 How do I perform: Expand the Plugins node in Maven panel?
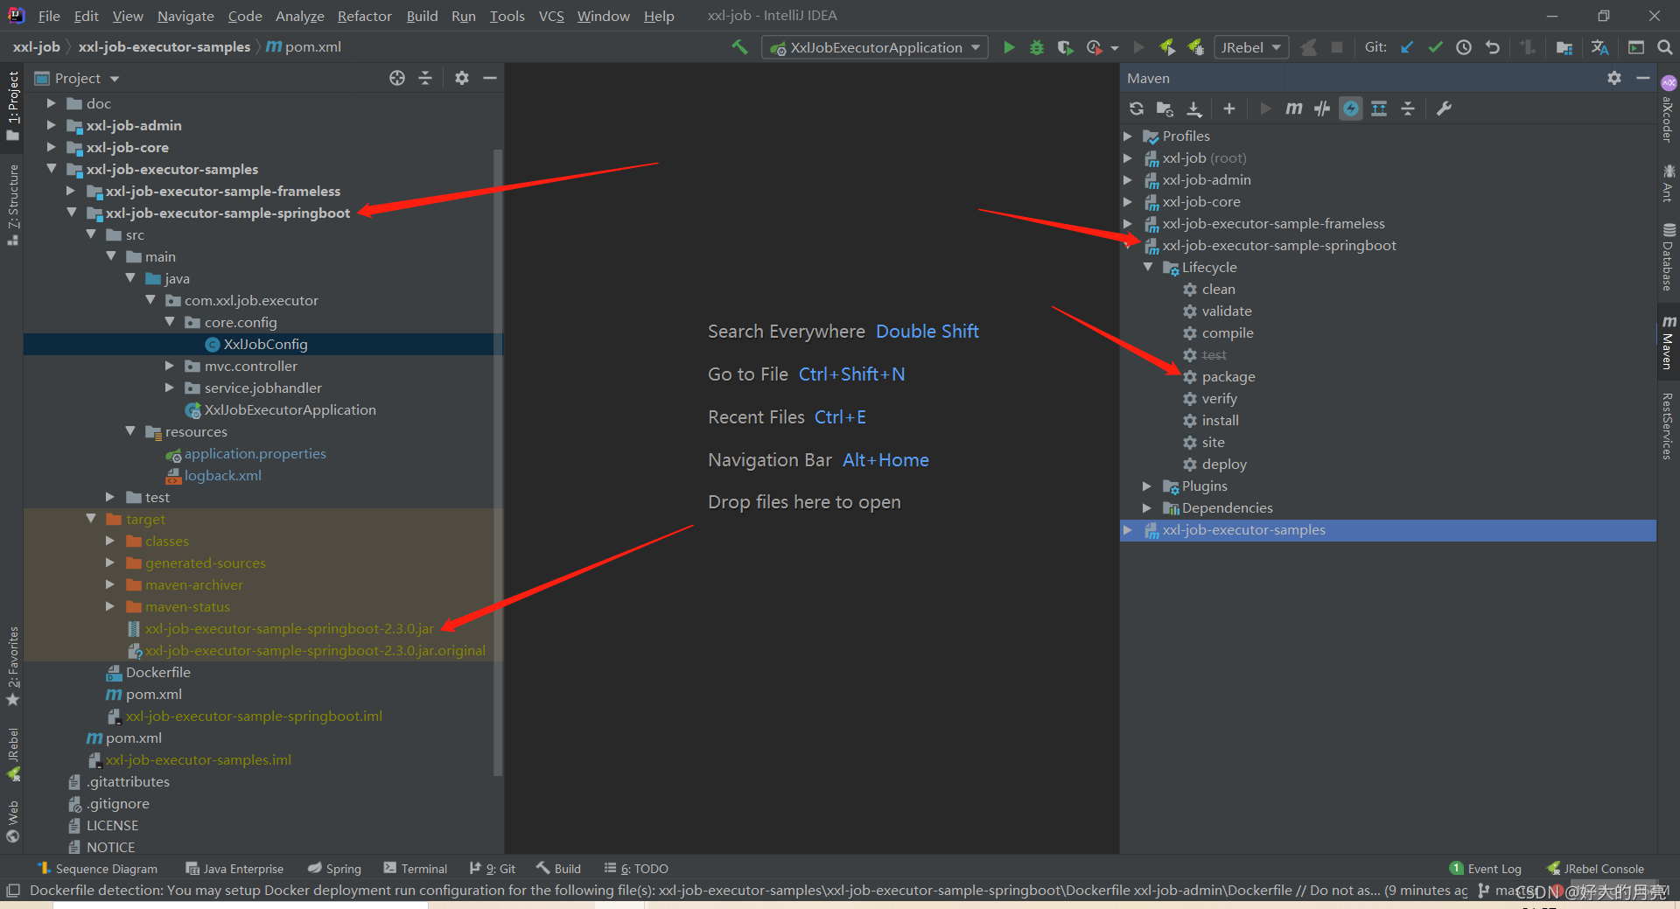(x=1147, y=486)
